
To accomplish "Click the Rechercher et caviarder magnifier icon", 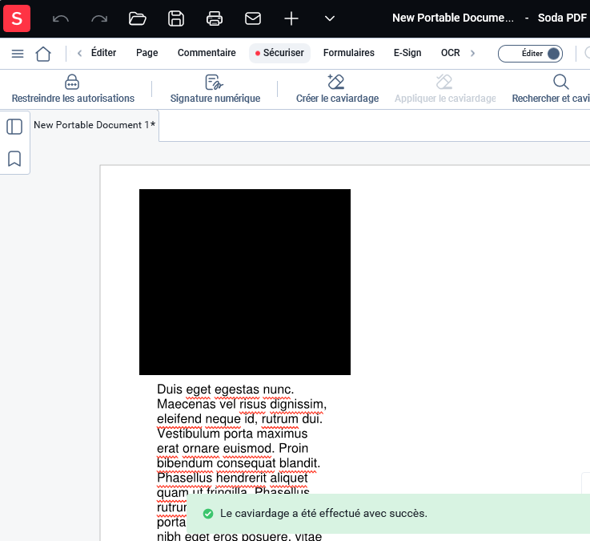I will (560, 82).
